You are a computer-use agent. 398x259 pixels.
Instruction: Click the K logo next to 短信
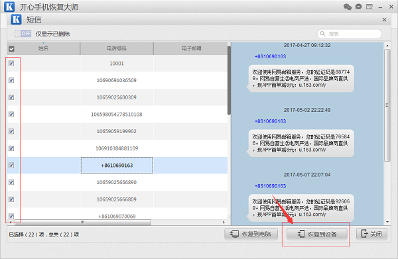click(16, 19)
